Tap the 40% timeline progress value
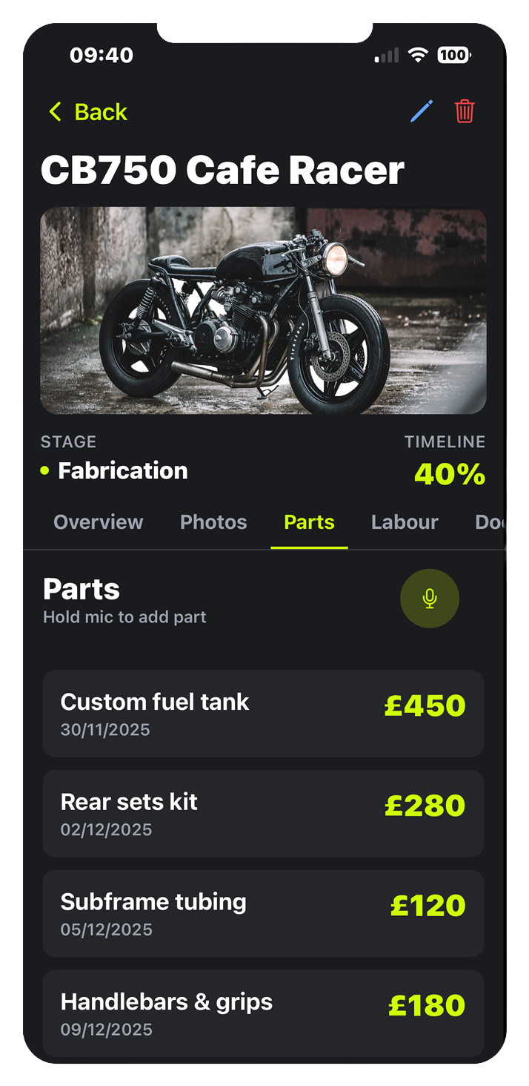This screenshot has height=1086, width=529. point(449,475)
